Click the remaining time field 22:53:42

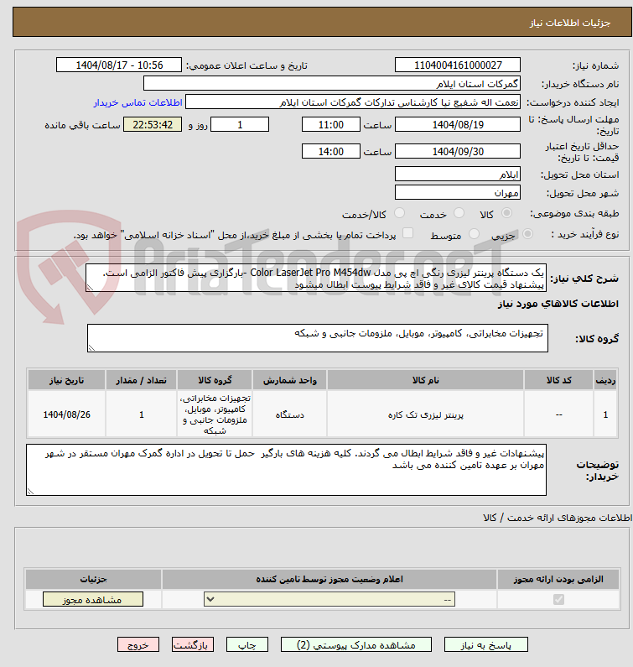pyautogui.click(x=153, y=124)
